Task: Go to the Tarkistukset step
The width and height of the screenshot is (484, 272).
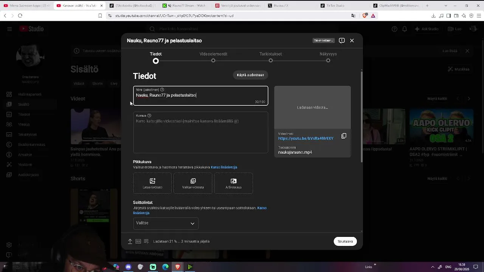Action: click(271, 57)
